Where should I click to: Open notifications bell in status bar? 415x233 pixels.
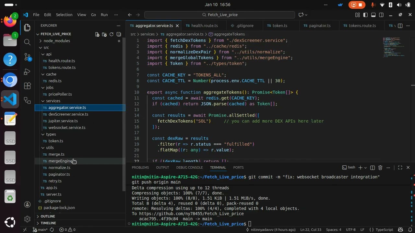coord(410,229)
